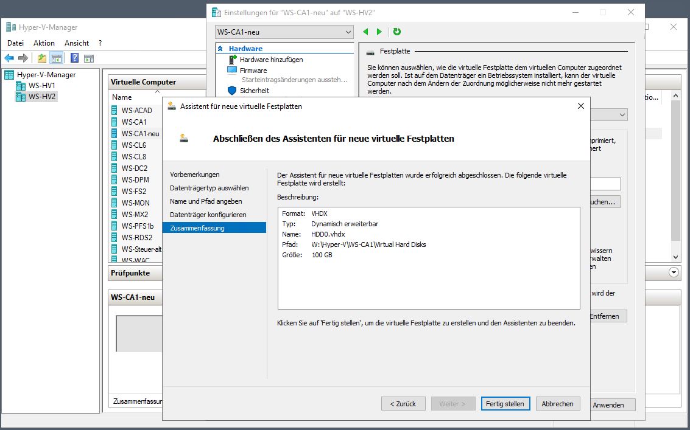The image size is (690, 430).
Task: Go to Datenträger konfigurieren wizard step
Action: click(x=208, y=215)
